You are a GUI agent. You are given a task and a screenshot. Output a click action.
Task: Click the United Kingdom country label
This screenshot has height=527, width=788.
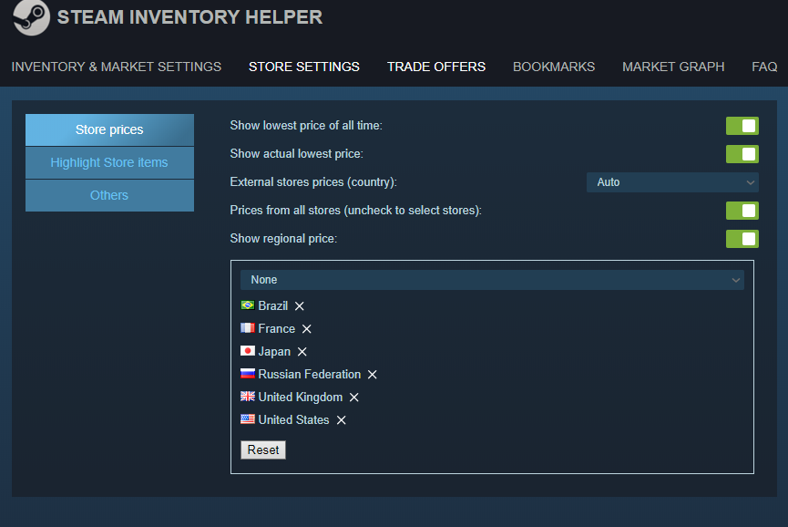coord(301,398)
